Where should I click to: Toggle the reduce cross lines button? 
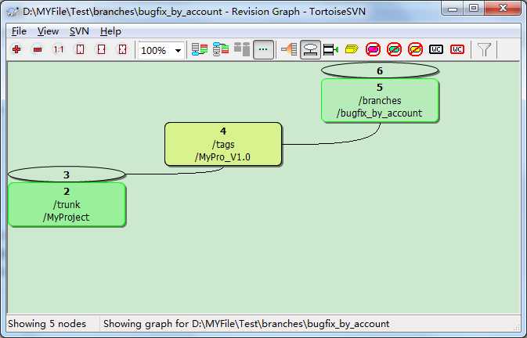tap(263, 49)
